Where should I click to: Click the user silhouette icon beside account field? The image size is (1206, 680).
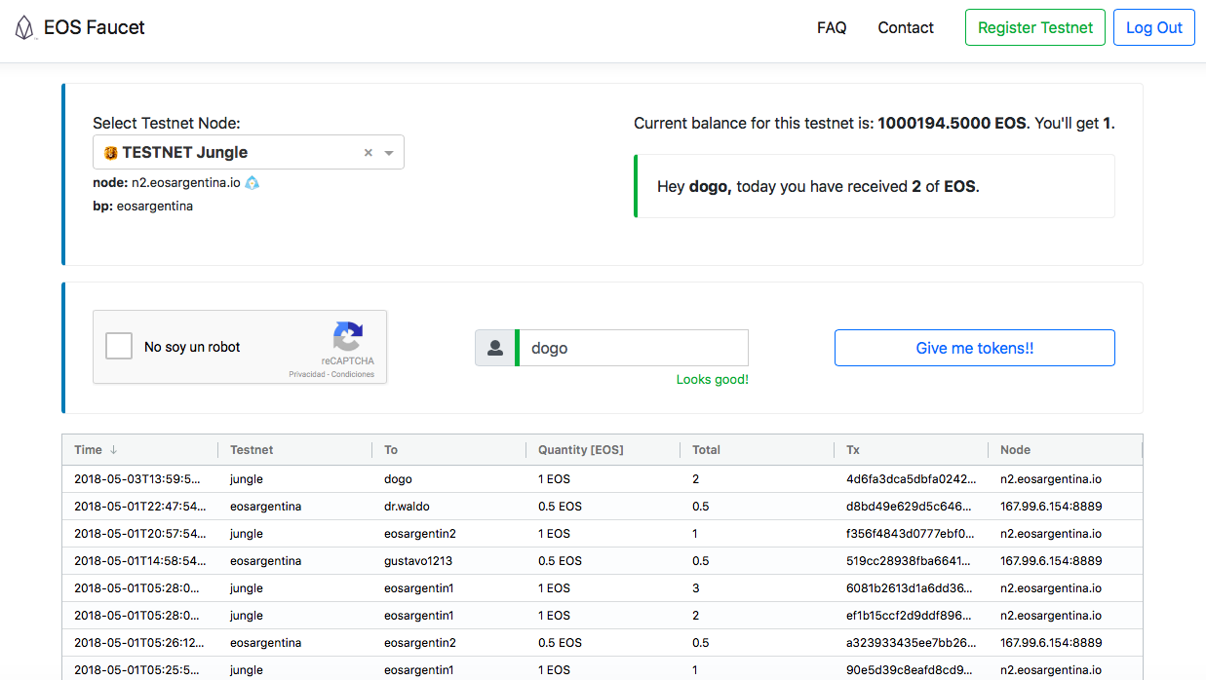coord(495,348)
